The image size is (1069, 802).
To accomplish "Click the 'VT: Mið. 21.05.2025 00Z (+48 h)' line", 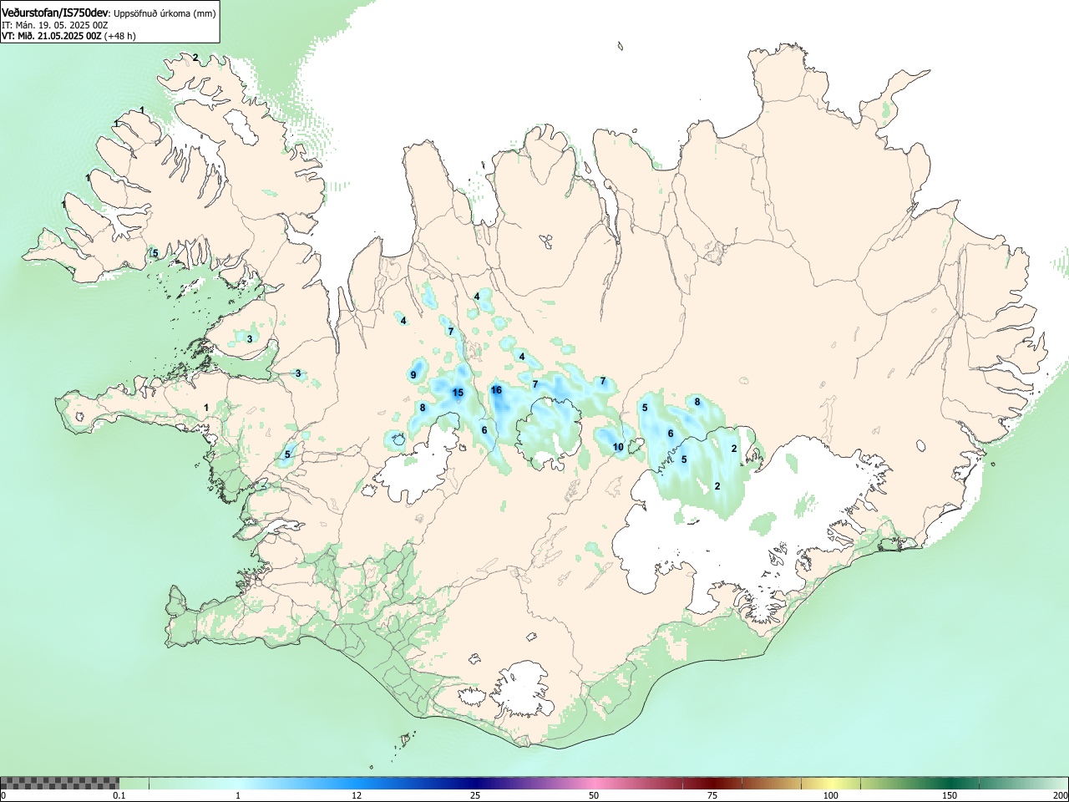I will pyautogui.click(x=68, y=36).
